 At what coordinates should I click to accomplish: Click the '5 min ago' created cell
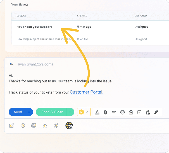(84, 27)
